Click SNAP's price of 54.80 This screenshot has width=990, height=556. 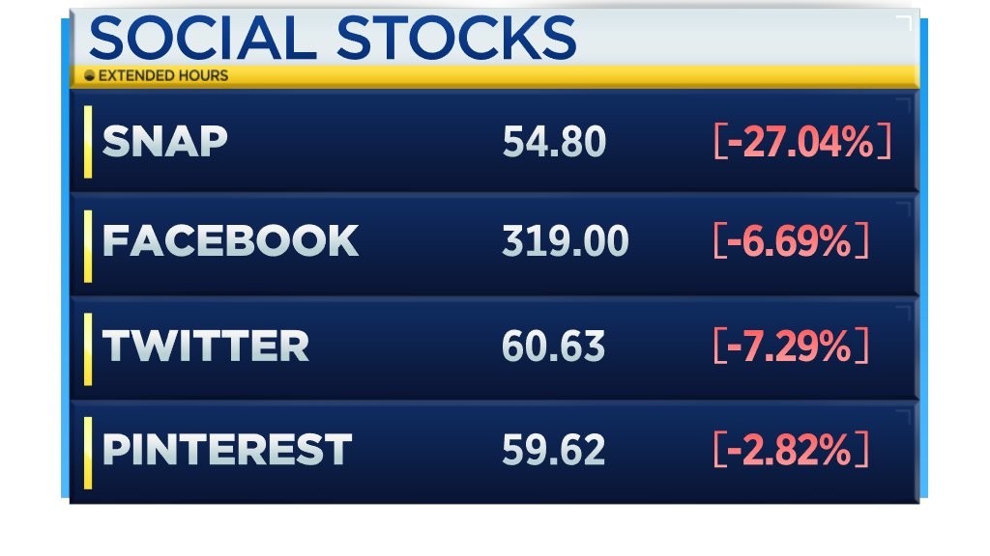tap(554, 143)
